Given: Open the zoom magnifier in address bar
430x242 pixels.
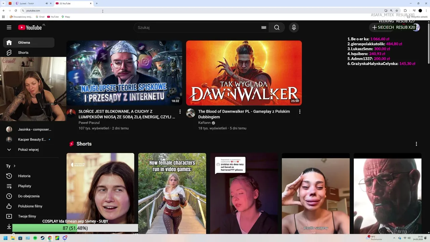Looking at the screenshot, I should (391, 10).
